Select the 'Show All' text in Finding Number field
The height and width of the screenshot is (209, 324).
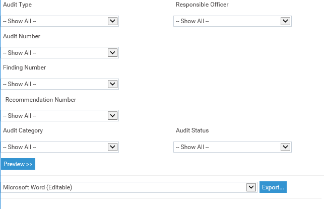[x=20, y=84]
